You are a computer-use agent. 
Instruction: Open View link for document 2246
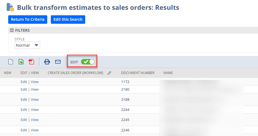click(35, 130)
